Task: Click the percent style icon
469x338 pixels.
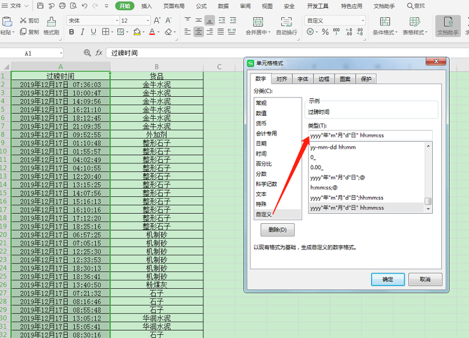Action: 325,32
